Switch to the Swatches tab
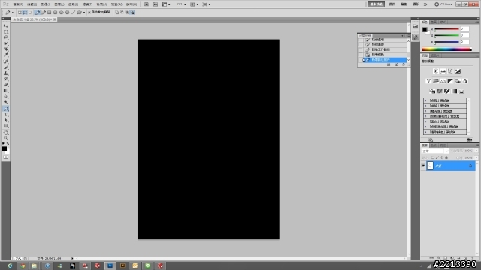The height and width of the screenshot is (270, 481). coord(434,22)
